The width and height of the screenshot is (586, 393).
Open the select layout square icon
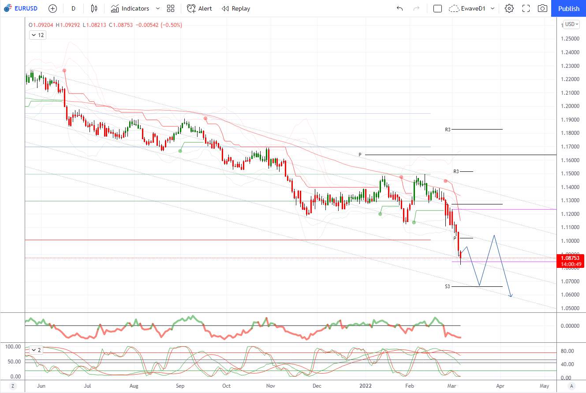[x=437, y=8]
